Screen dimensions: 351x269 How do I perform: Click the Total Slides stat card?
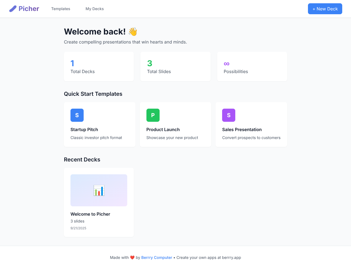[x=175, y=66]
